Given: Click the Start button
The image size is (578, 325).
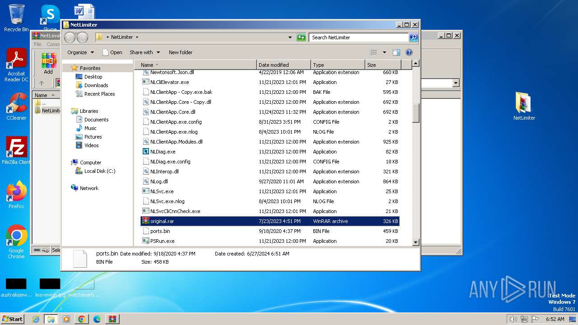Looking at the screenshot, I should point(12,319).
